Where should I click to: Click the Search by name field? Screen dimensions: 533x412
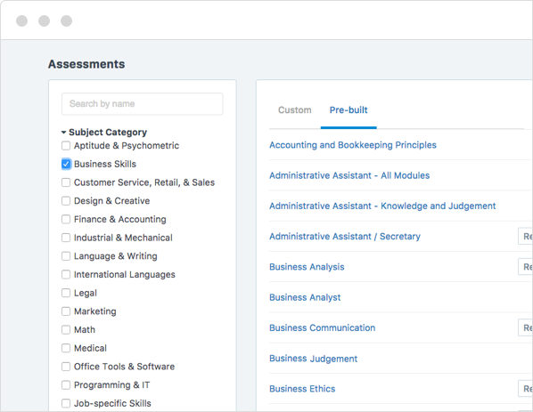click(143, 104)
